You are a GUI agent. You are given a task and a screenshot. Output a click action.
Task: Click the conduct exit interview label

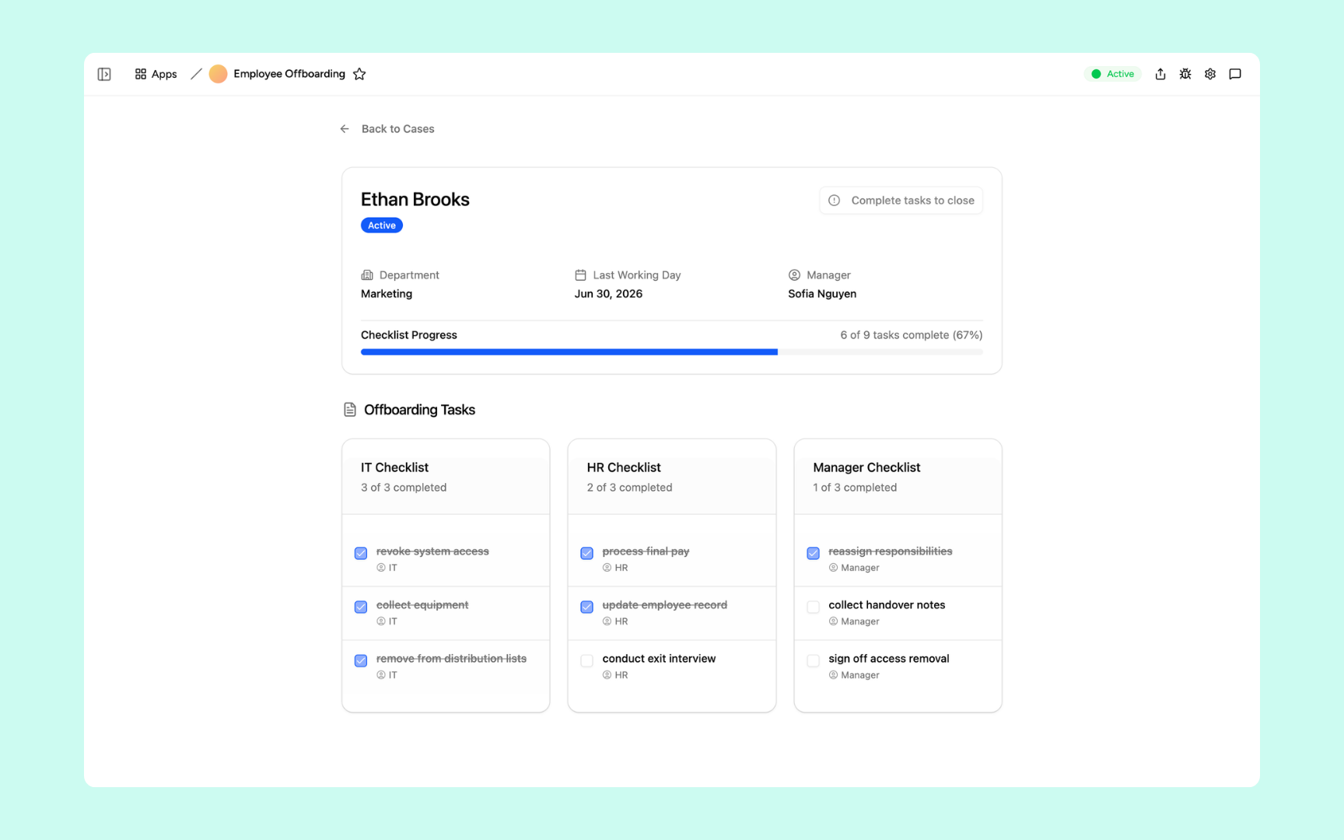[x=659, y=659]
